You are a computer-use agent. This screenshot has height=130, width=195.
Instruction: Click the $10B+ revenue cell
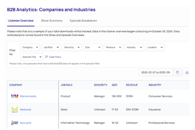[x=130, y=96]
